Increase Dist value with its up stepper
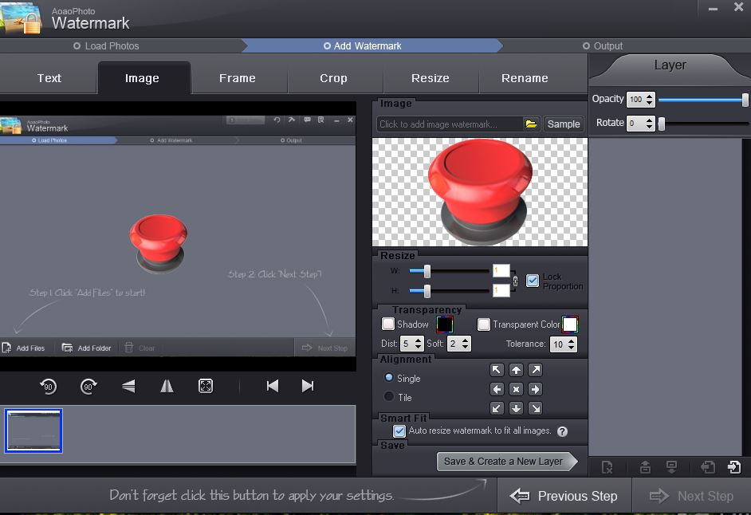 [416, 340]
